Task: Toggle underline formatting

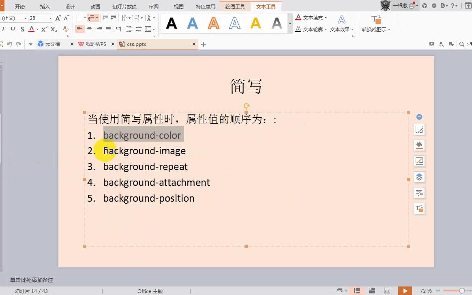Action: point(13,29)
